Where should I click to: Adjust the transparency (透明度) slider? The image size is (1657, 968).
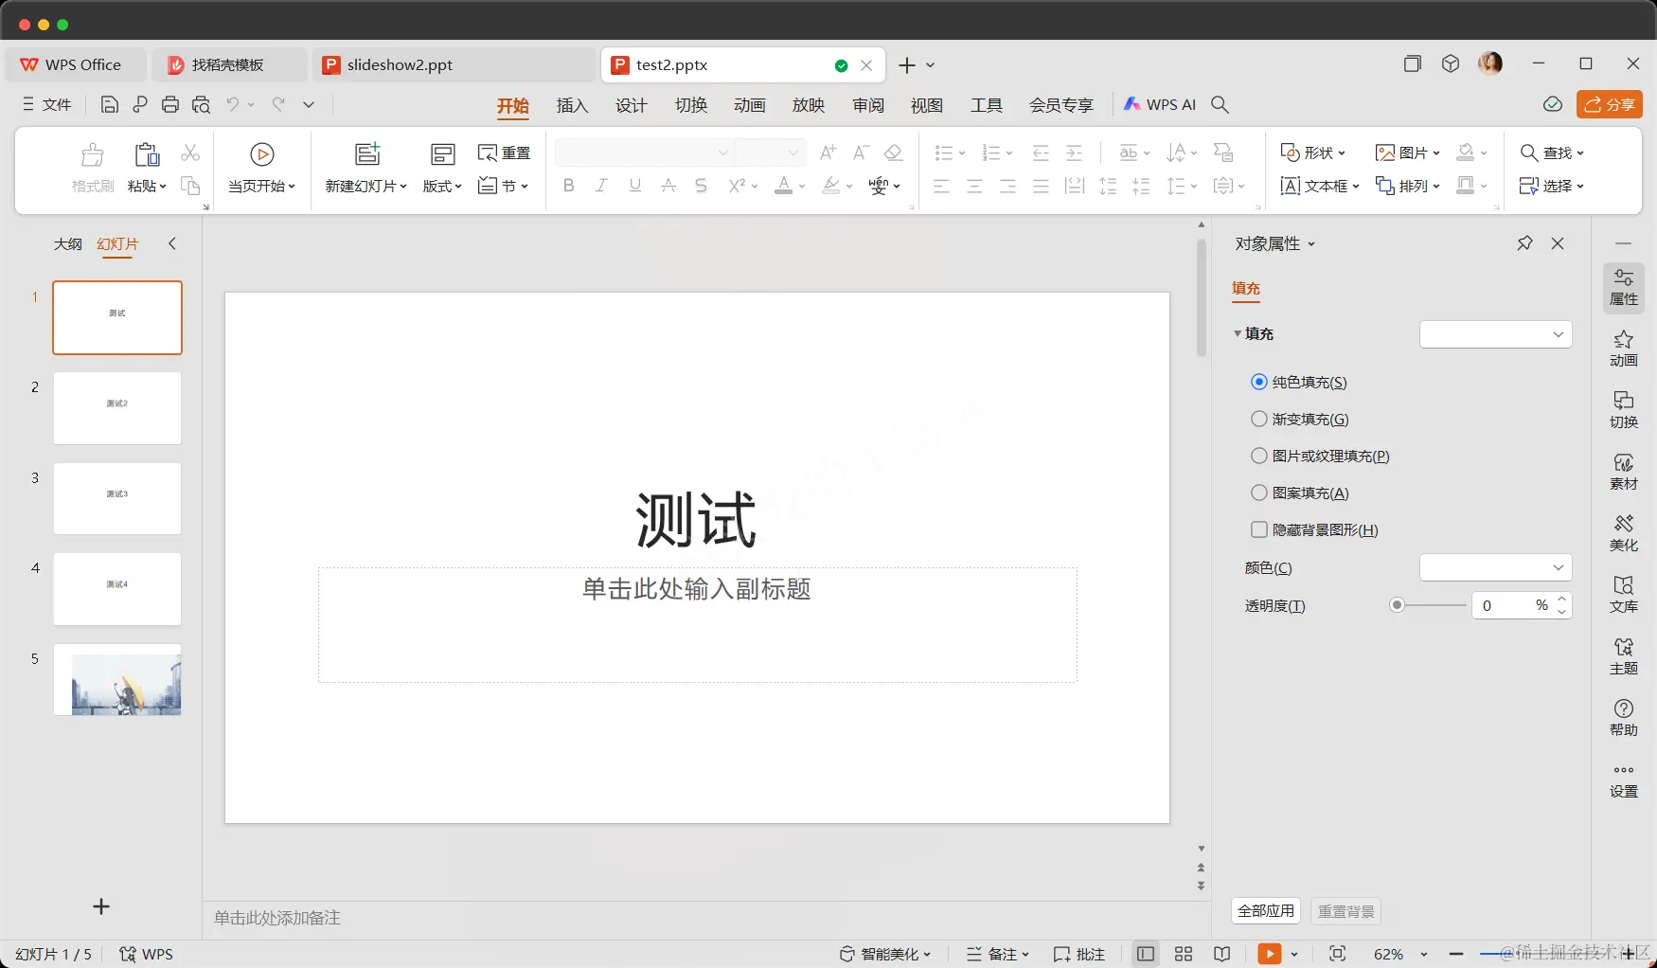1397,605
